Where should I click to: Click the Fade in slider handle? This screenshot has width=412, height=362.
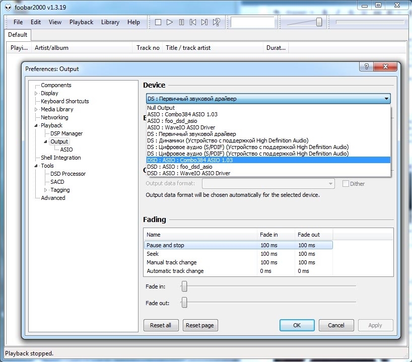[184, 286]
